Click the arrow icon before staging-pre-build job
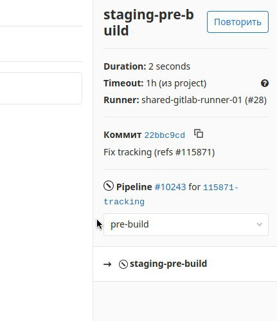This screenshot has width=277, height=321. (107, 264)
